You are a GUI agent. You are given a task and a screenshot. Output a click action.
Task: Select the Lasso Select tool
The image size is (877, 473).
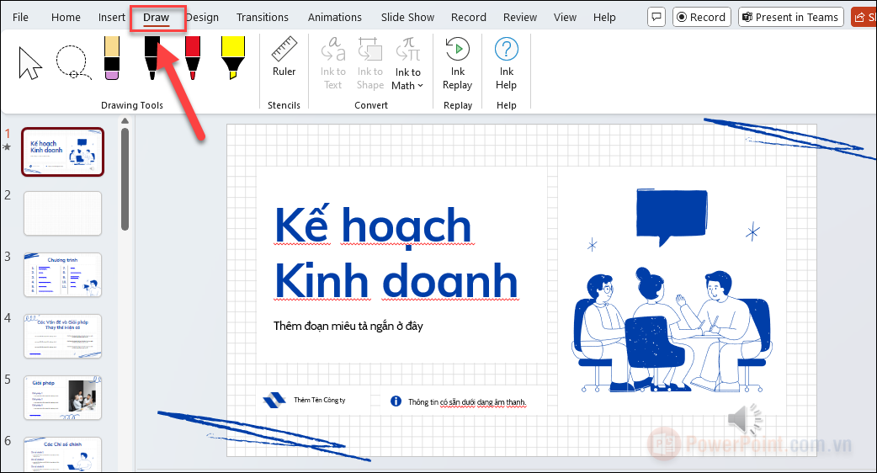(72, 62)
